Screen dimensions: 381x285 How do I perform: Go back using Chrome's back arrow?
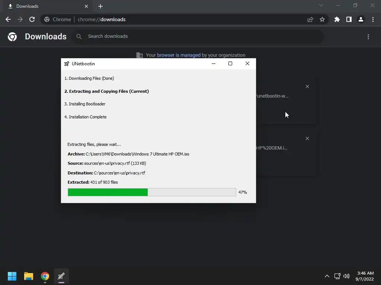[x=8, y=19]
